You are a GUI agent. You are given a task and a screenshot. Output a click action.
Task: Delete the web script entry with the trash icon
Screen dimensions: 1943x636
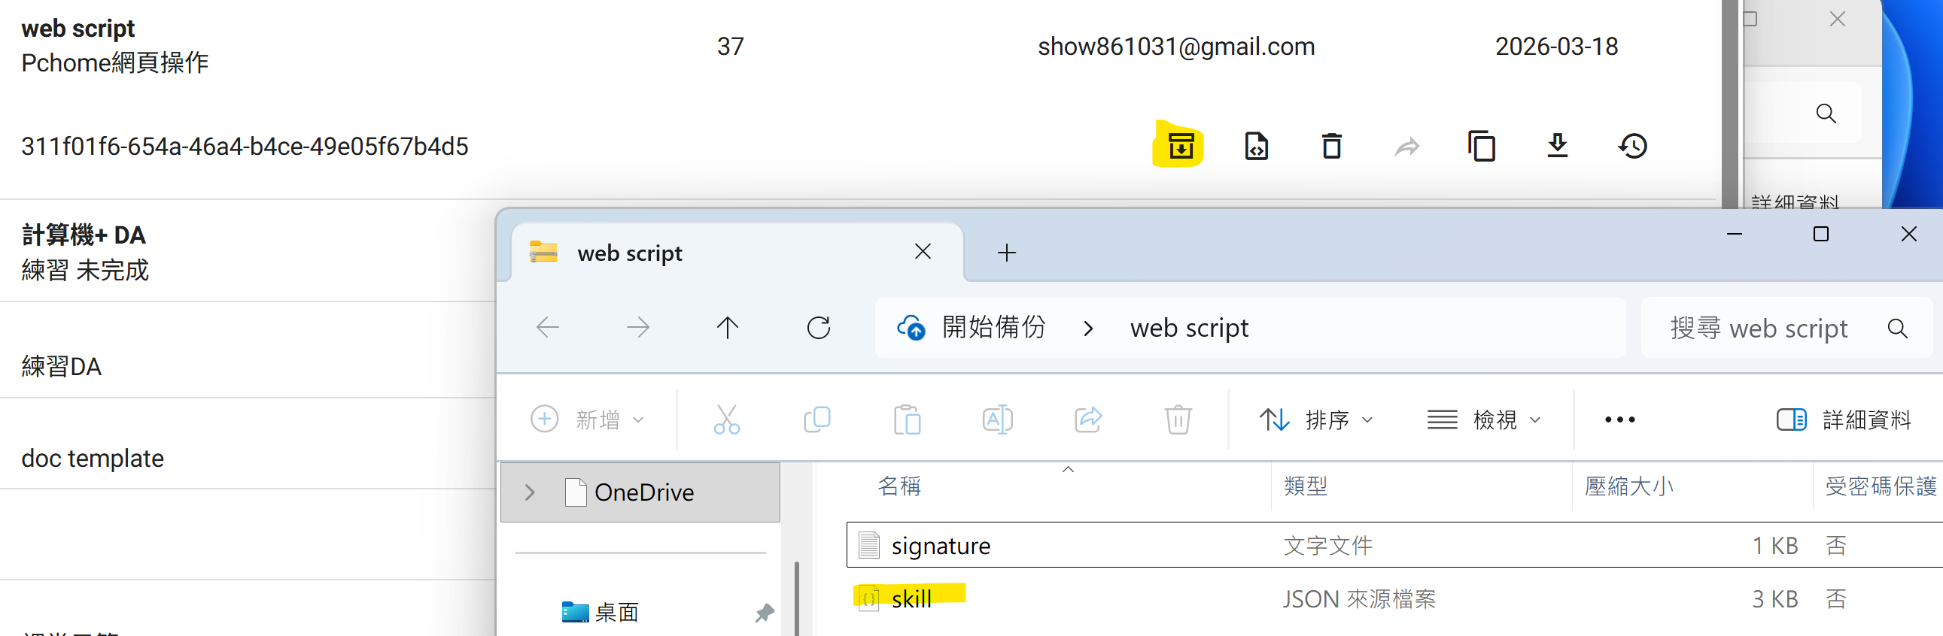click(x=1331, y=145)
